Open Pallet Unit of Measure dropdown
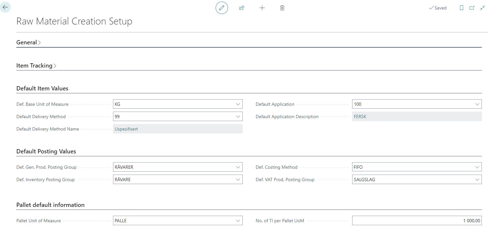490x234 pixels. tap(238, 221)
